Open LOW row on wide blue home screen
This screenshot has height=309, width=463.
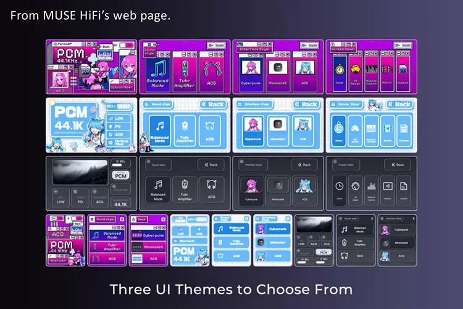(x=119, y=118)
